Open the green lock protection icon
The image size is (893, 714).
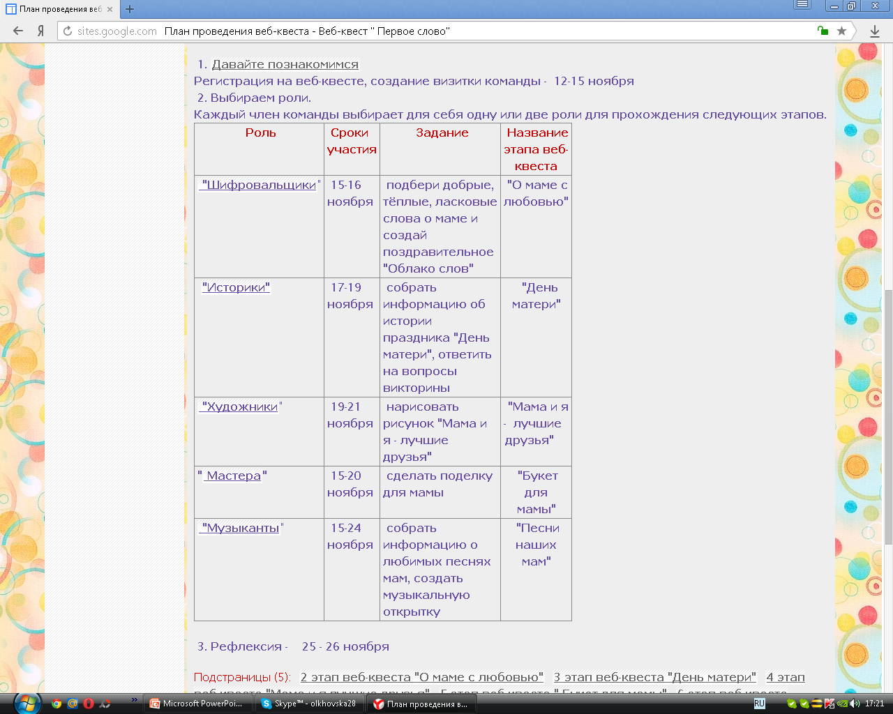[823, 31]
